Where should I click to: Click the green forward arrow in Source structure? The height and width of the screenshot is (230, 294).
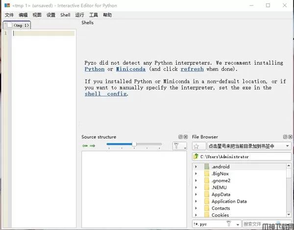[92, 146]
